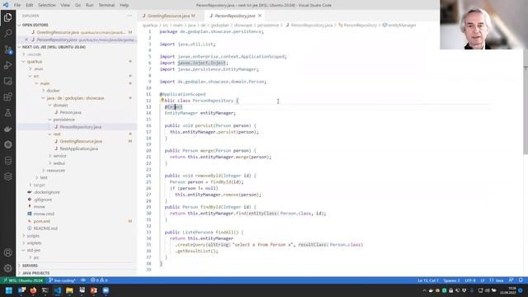Click the errors and warnings counter in status bar

click(99, 280)
